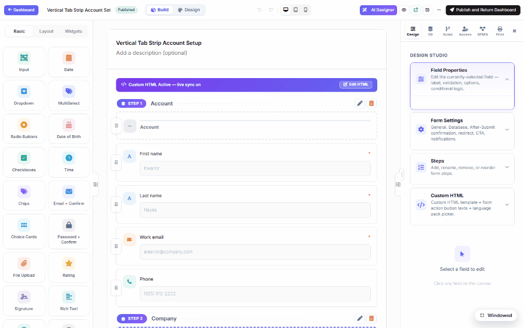Viewport: 524px width, 328px height.
Task: Open the Layout tab
Action: [46, 31]
